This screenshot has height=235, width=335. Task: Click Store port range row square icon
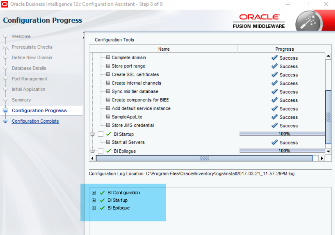pyautogui.click(x=108, y=66)
